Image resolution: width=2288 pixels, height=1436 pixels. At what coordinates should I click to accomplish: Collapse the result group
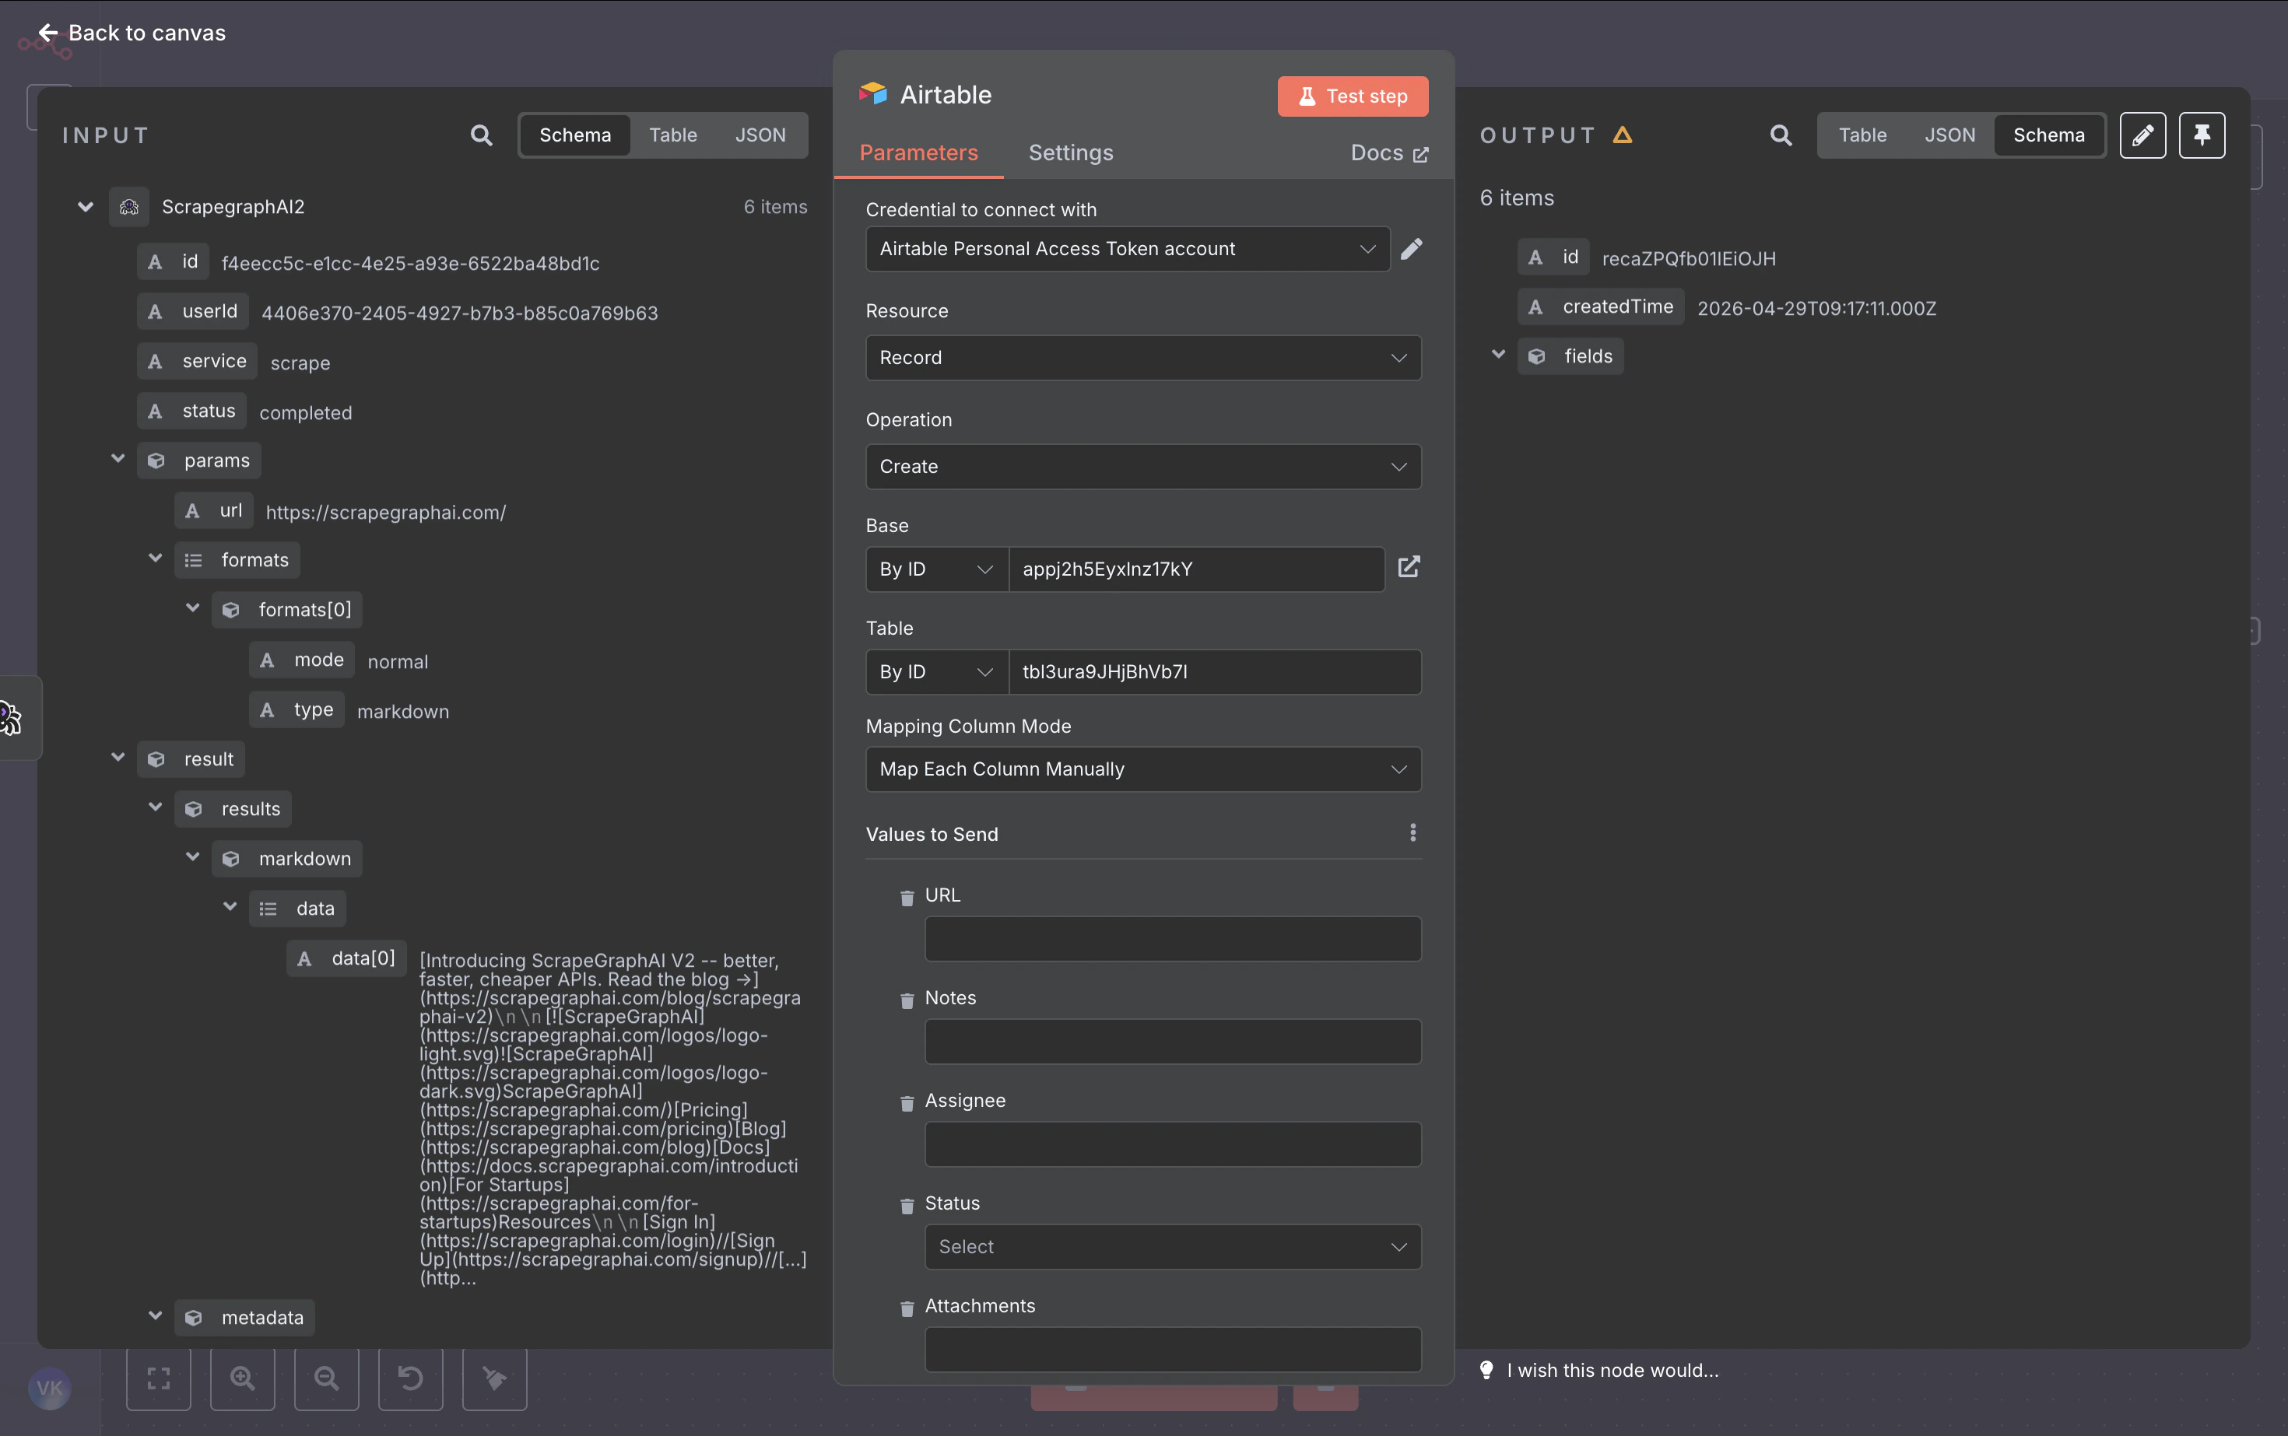[118, 758]
